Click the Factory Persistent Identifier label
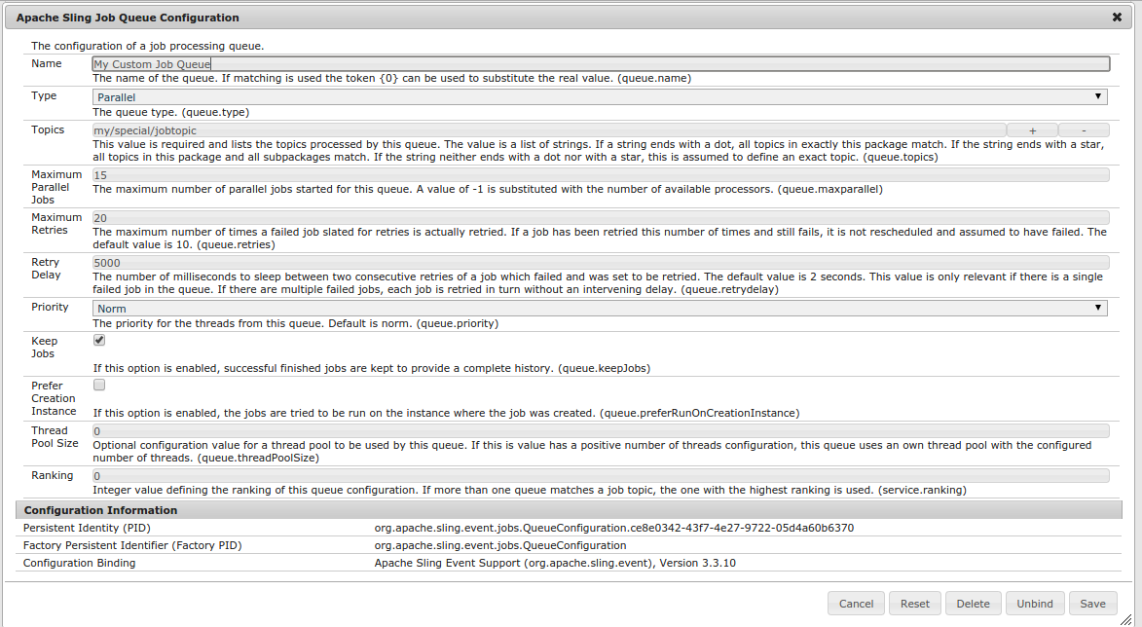This screenshot has height=627, width=1142. pyautogui.click(x=131, y=545)
